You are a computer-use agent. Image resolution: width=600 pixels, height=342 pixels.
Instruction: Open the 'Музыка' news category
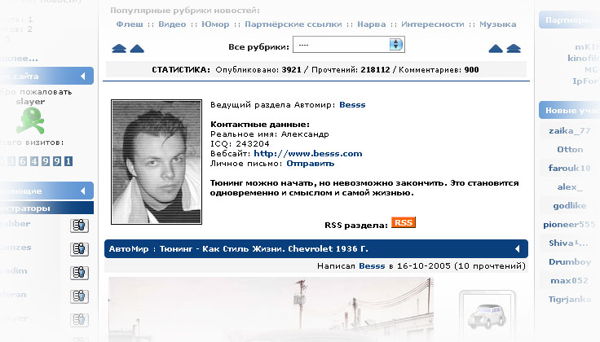pos(498,24)
